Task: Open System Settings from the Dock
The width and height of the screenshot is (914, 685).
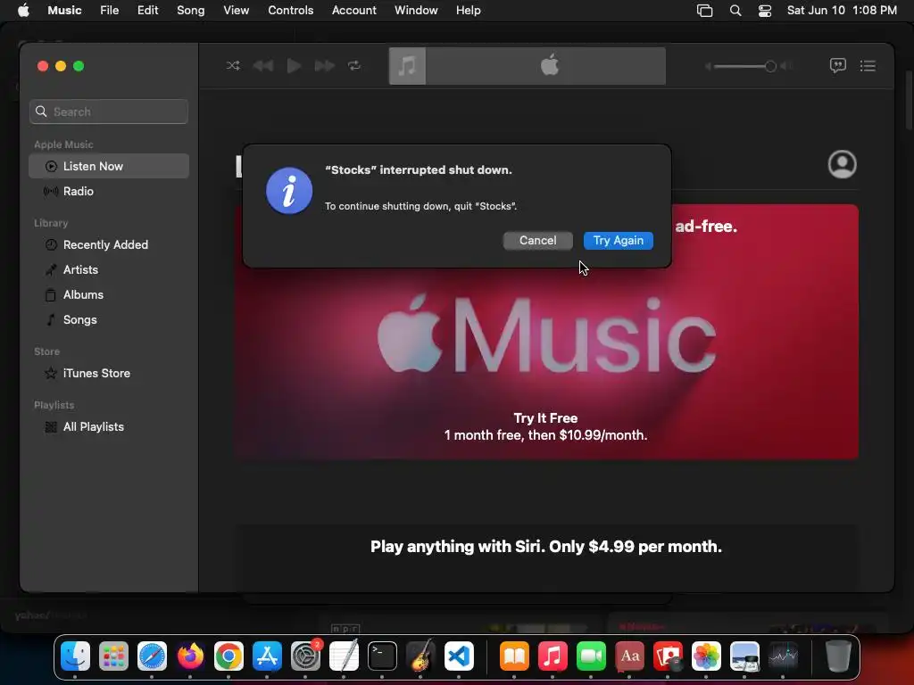Action: 305,656
